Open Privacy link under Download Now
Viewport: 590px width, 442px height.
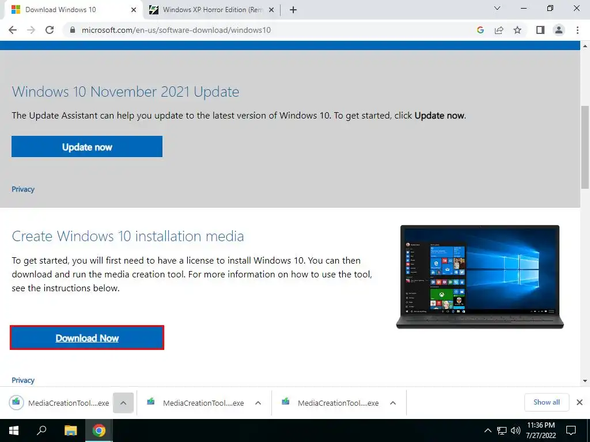(x=23, y=380)
